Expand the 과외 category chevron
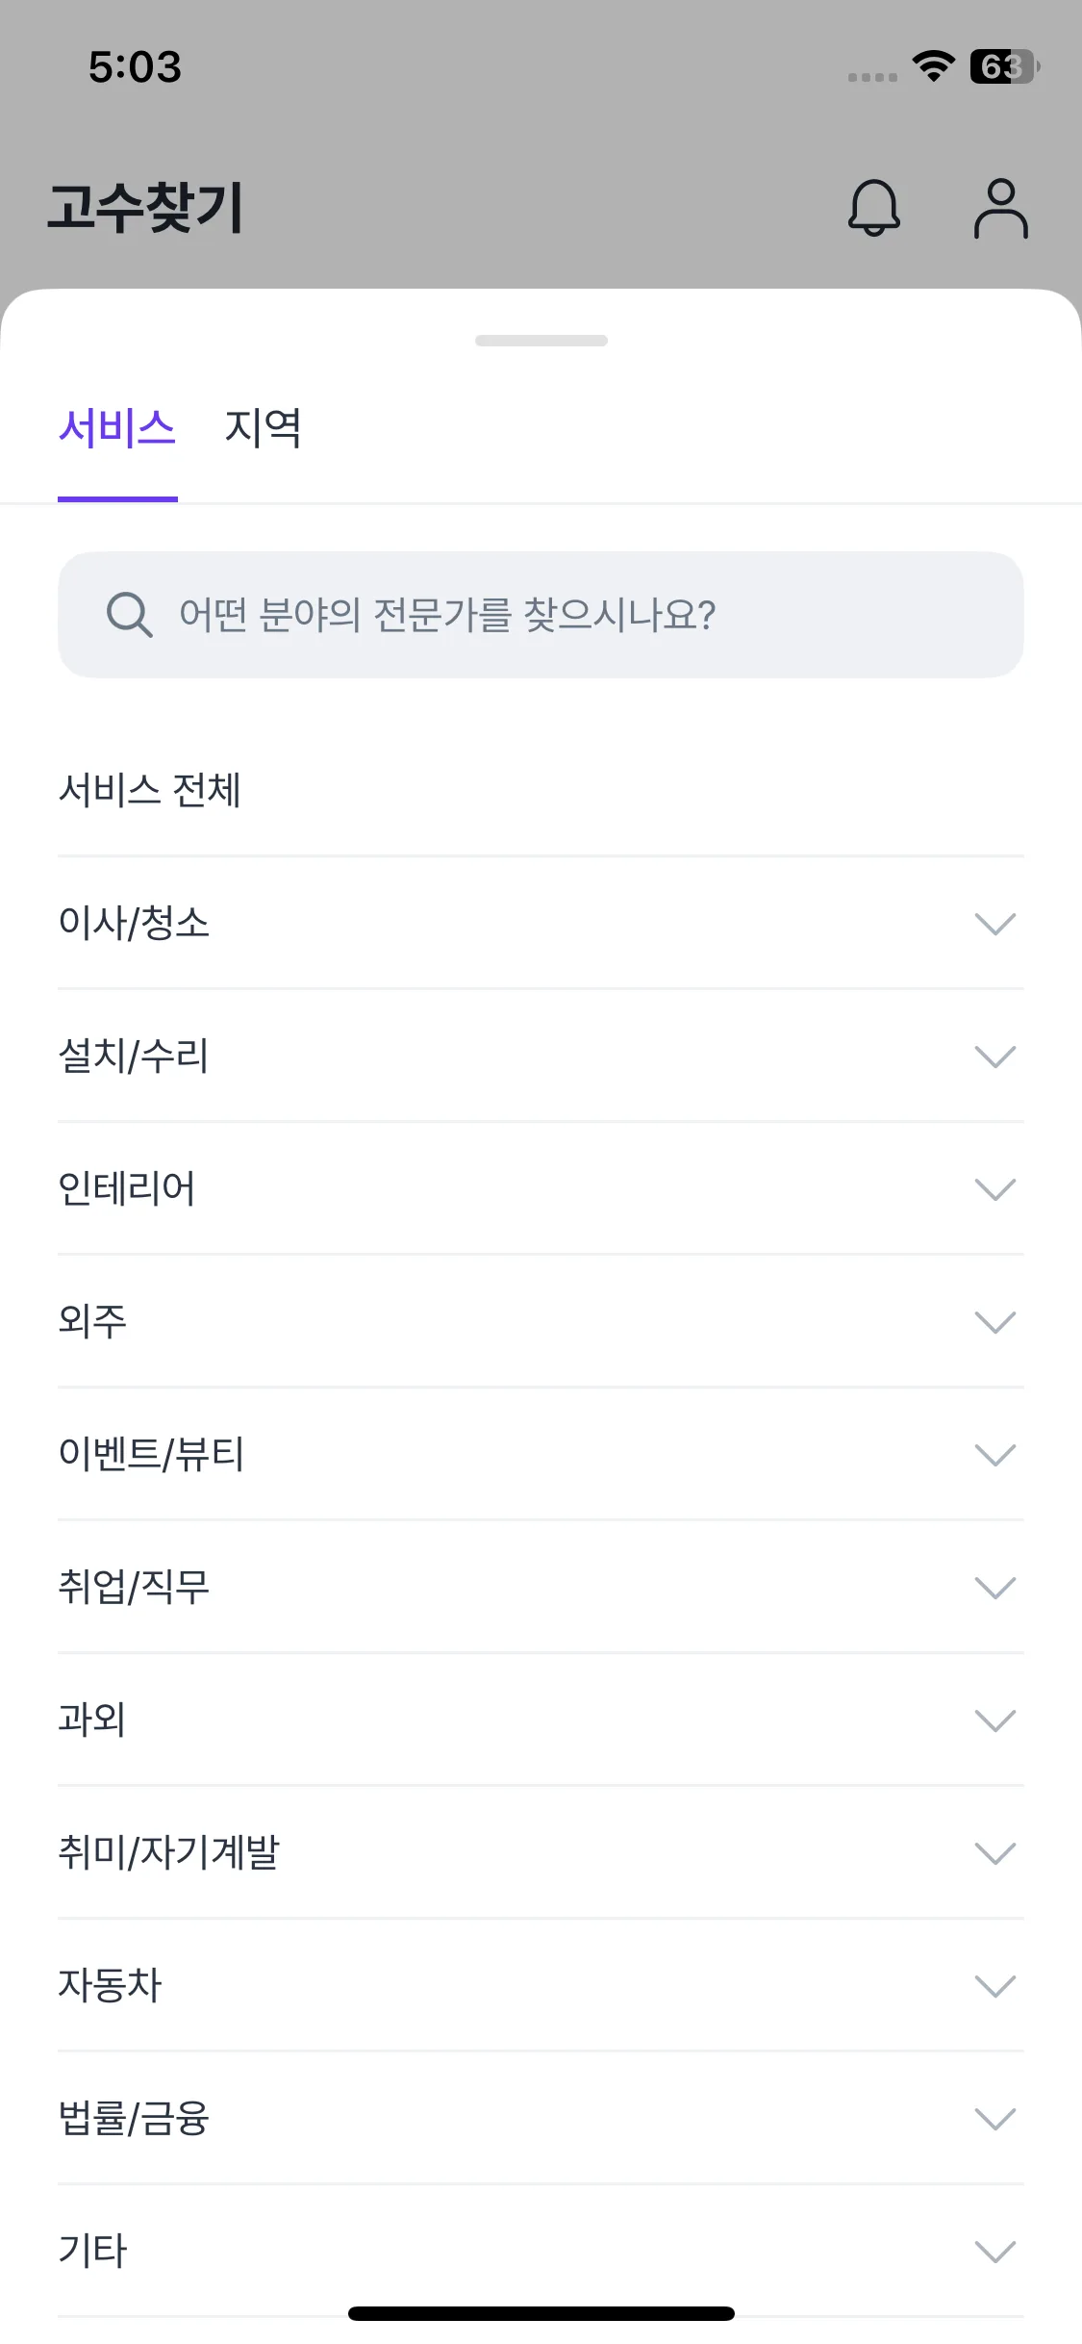This screenshot has width=1082, height=2344. click(994, 1720)
